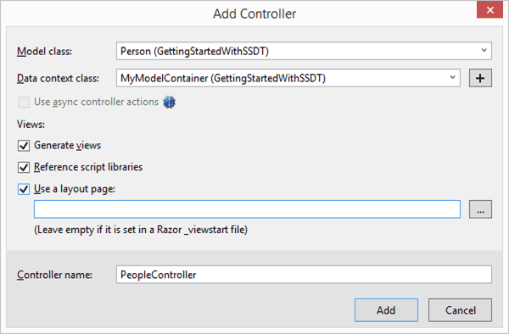Viewport: 509px width, 334px height.
Task: Toggle the Generate views checkbox
Action: click(x=24, y=146)
